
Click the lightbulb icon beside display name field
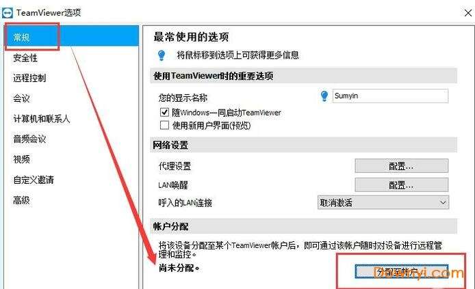tap(324, 96)
